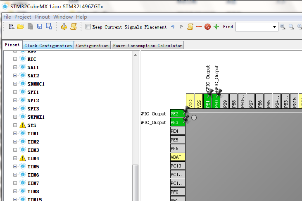Viewport: 302px width, 201px height.
Task: Open the File menu
Action: [x=7, y=17]
